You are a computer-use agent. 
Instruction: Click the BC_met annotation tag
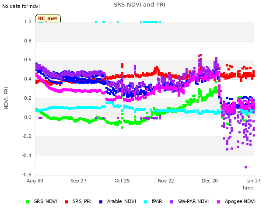tap(48, 18)
